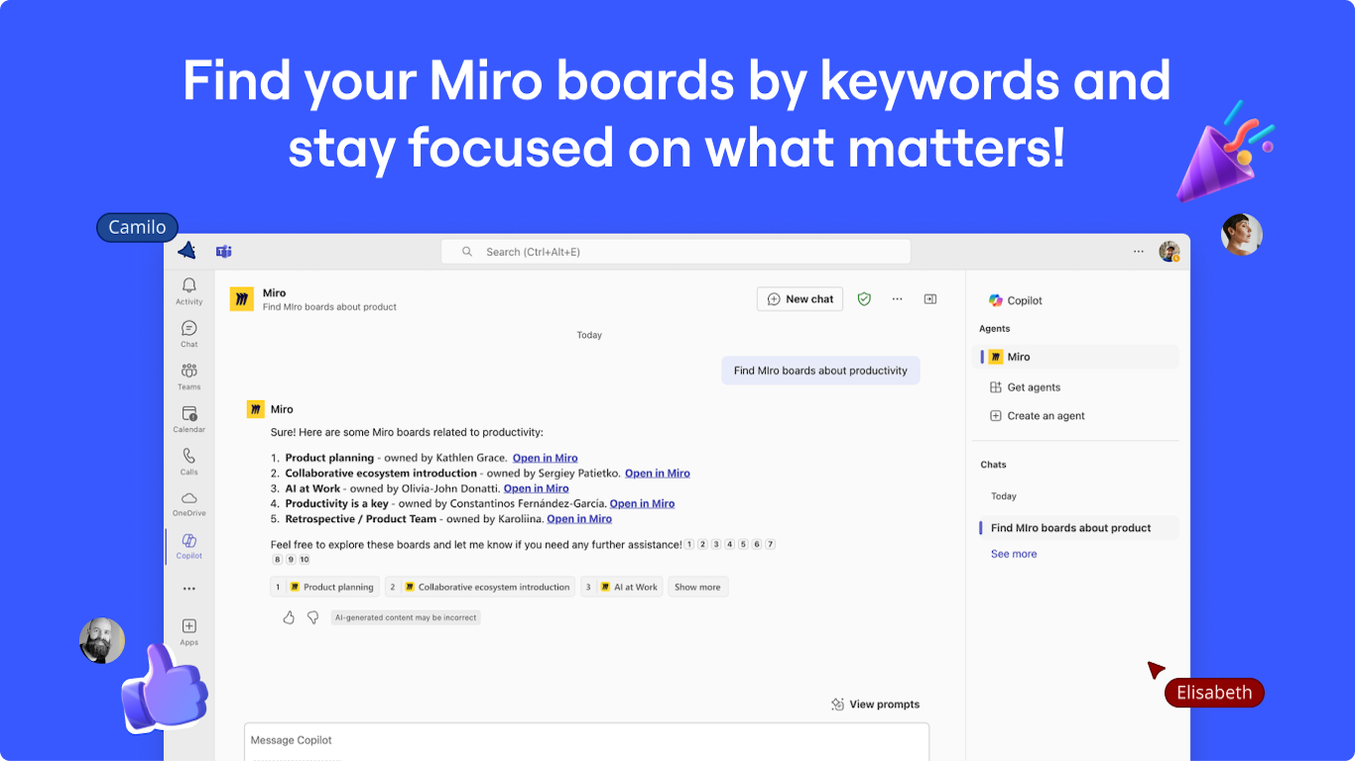Click the Miro sender avatar in message
The image size is (1355, 761).
256,409
